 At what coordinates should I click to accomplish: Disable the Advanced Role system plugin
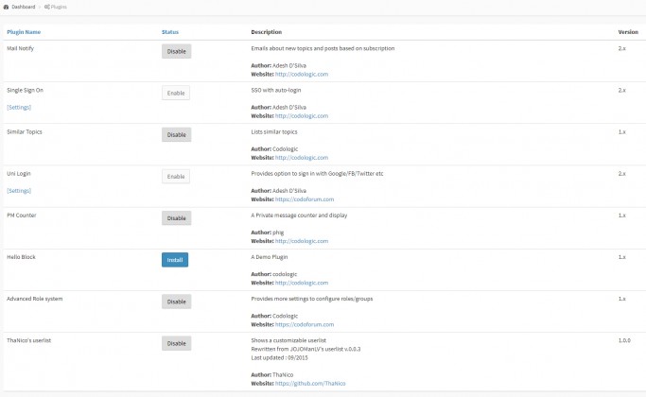pos(176,302)
